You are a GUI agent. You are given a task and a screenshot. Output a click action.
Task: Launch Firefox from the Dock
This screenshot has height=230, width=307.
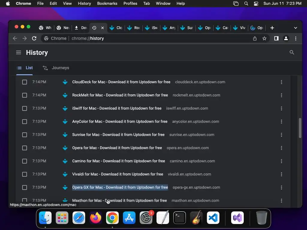point(96,218)
